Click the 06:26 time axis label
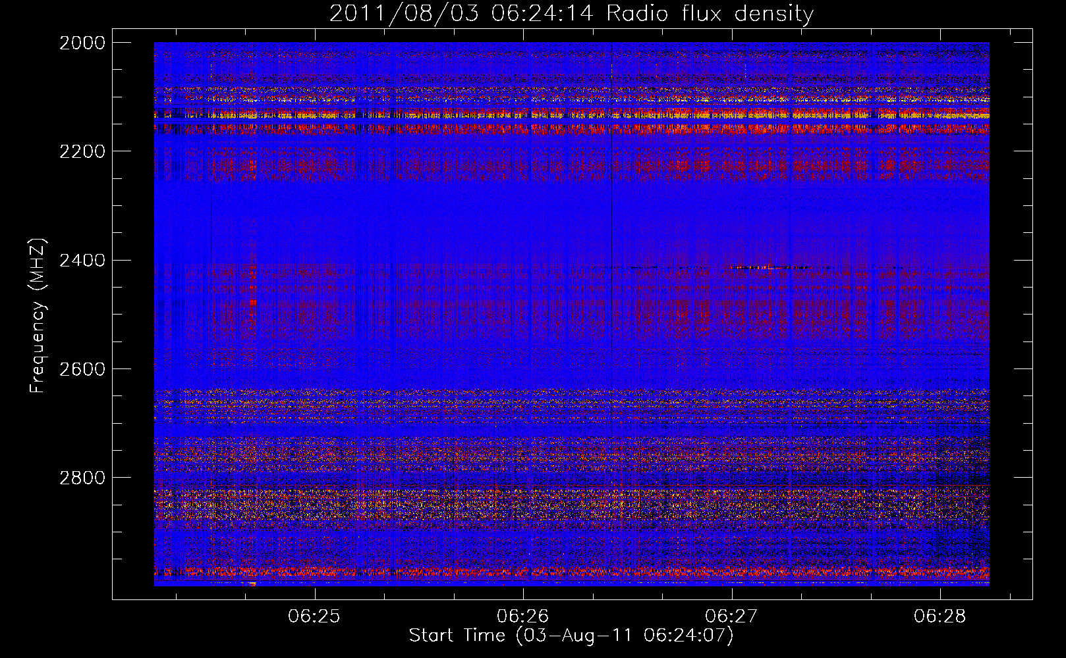 [523, 616]
